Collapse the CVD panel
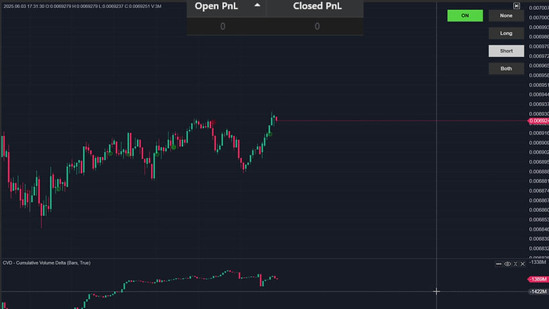 coord(515,264)
